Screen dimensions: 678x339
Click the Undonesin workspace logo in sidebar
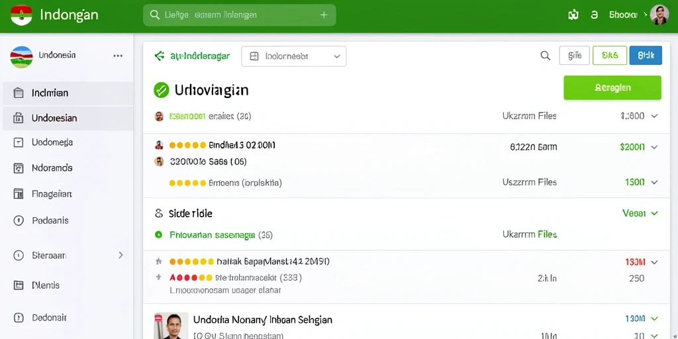(x=21, y=57)
